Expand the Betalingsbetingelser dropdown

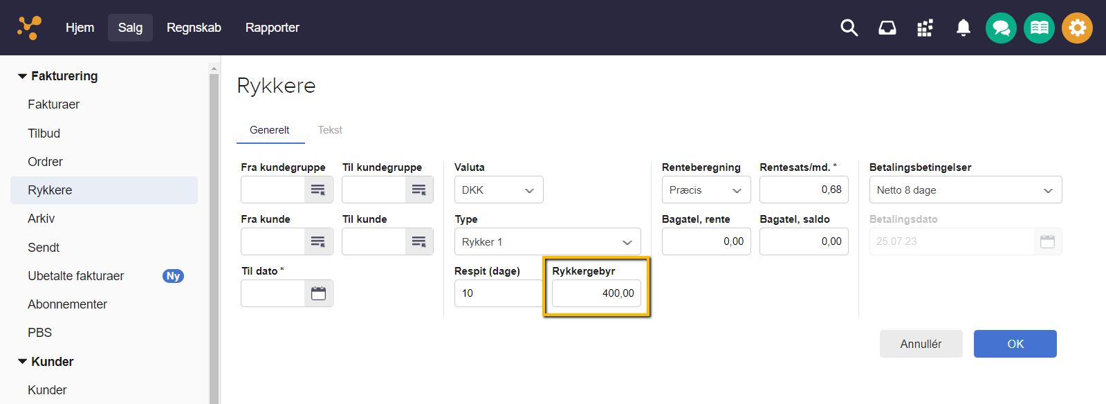[x=965, y=190]
